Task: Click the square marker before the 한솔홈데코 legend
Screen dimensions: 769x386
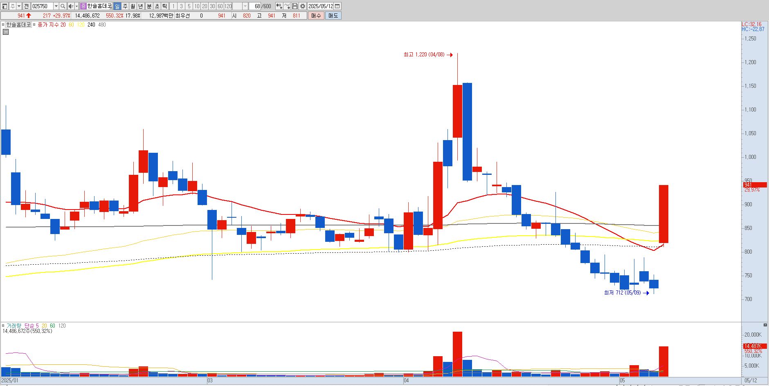Action: [3, 25]
